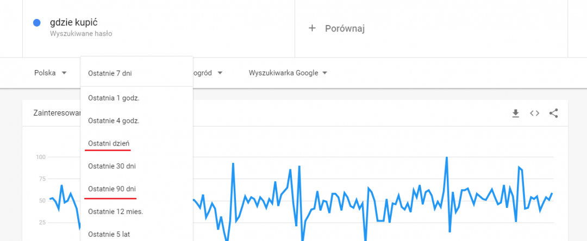The height and width of the screenshot is (241, 587).
Task: Pick Ostatni dzień from the list
Action: click(109, 143)
